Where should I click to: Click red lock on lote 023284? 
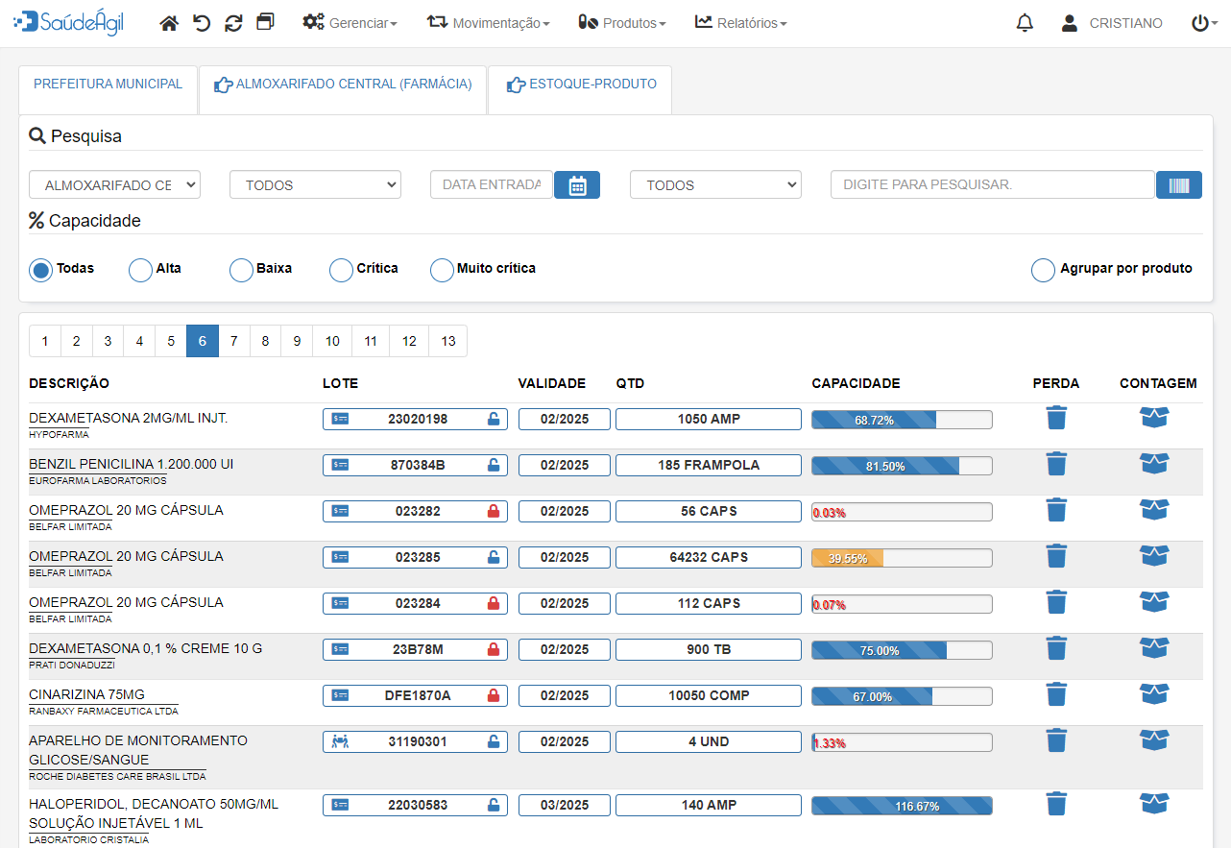(x=494, y=604)
